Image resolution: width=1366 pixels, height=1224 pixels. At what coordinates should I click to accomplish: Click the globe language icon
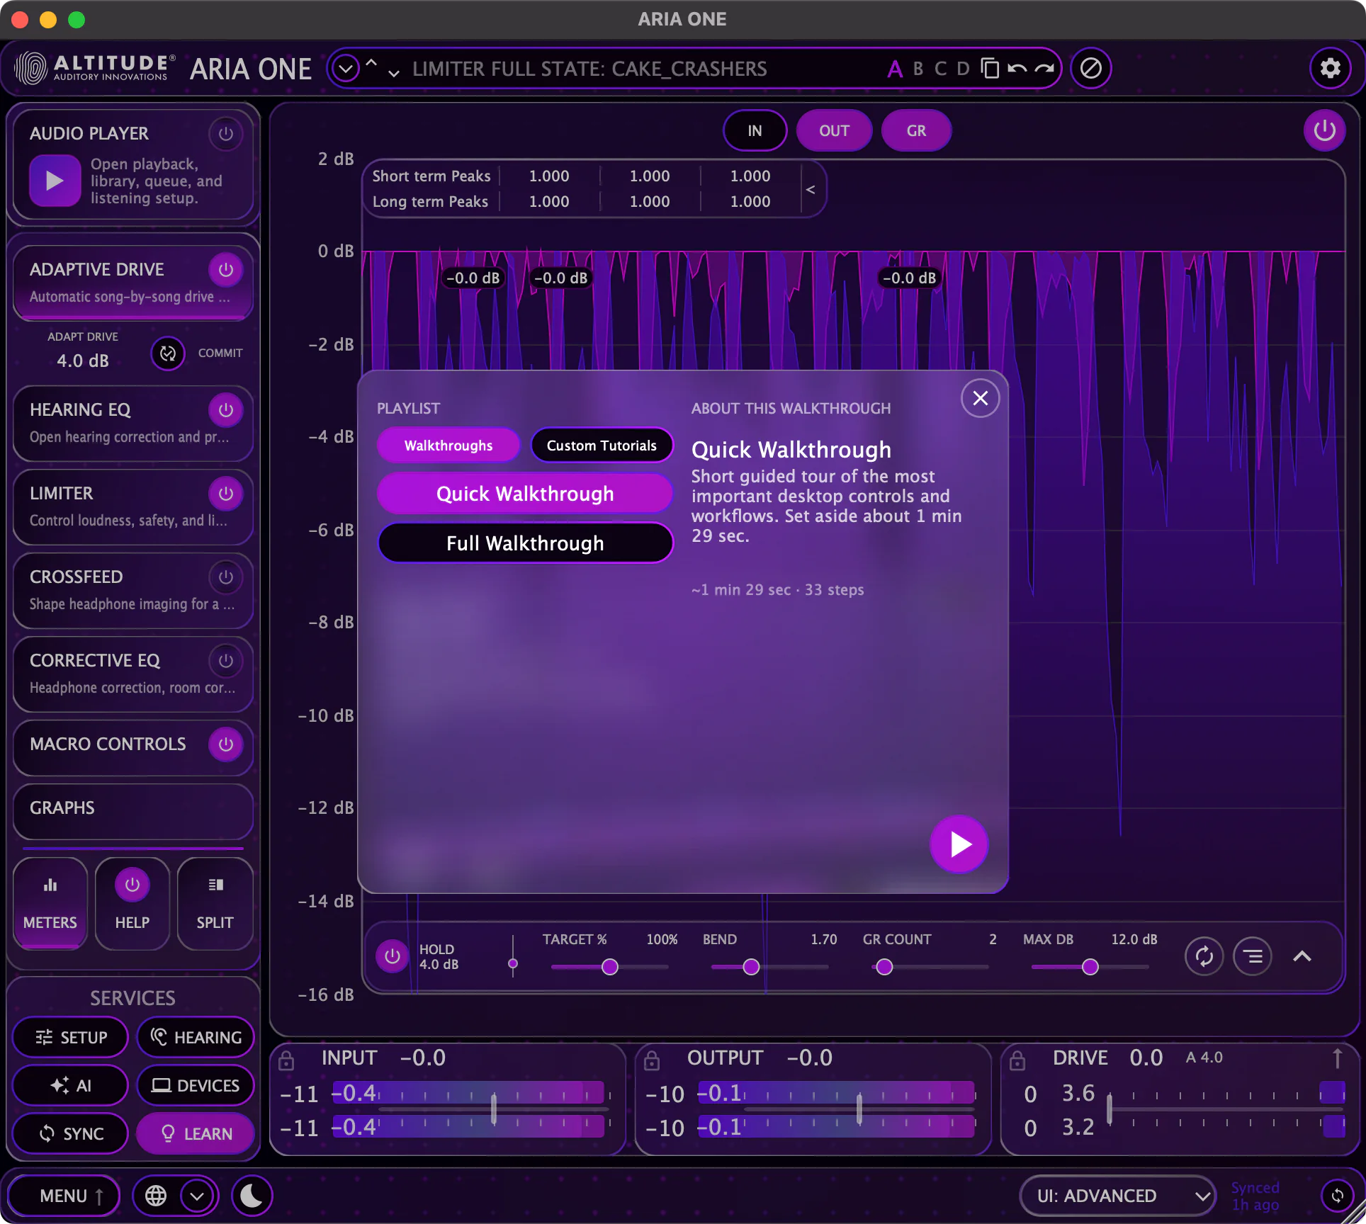click(156, 1196)
